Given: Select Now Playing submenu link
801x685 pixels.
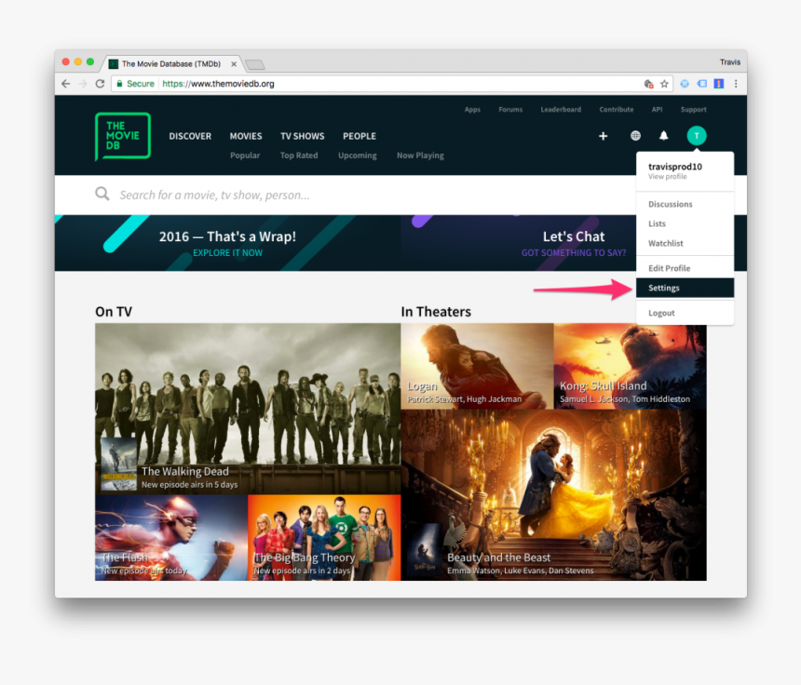Looking at the screenshot, I should (420, 155).
